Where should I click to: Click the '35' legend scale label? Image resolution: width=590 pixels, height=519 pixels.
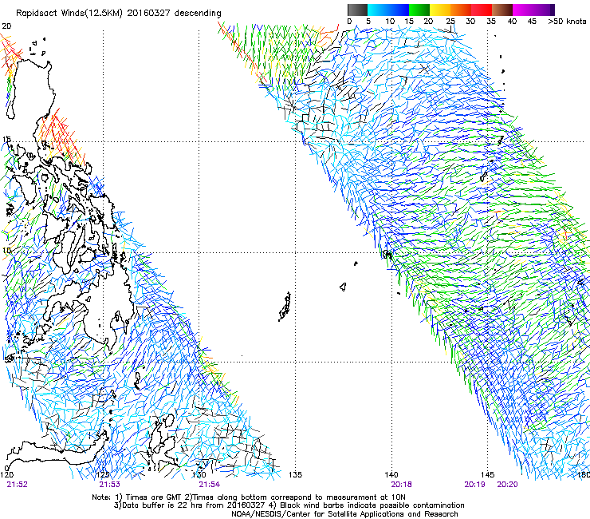491,22
